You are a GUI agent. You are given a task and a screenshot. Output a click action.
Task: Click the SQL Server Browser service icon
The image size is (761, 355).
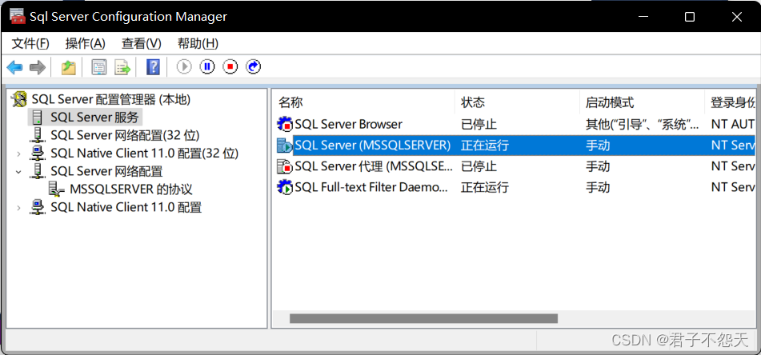pos(285,125)
